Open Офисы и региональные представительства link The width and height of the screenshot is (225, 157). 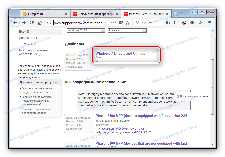click(x=37, y=90)
